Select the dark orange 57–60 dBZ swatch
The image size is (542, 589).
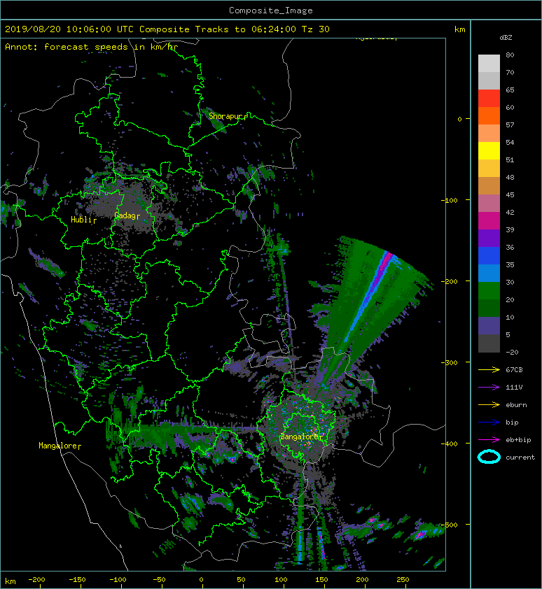click(x=489, y=115)
